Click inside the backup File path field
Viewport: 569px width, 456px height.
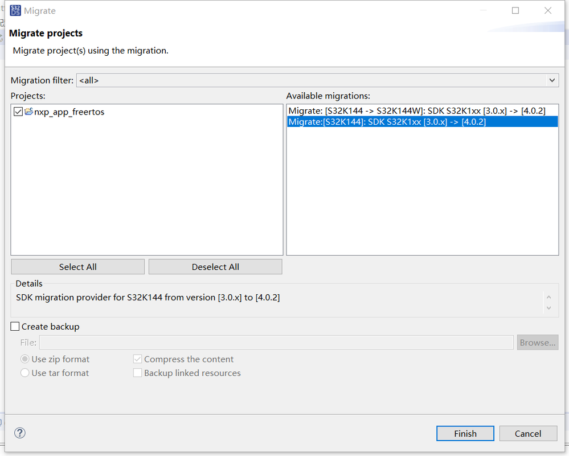(276, 342)
